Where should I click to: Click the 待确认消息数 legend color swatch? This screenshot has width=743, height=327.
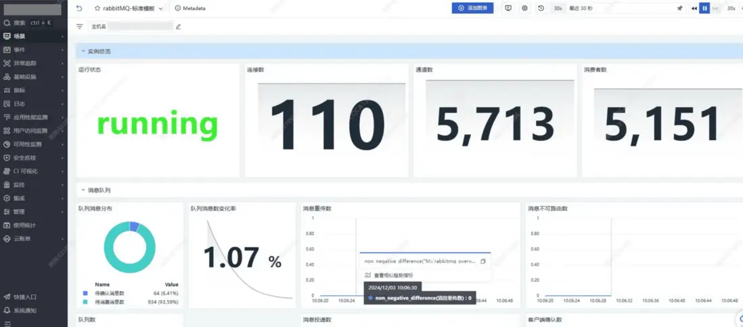point(85,293)
